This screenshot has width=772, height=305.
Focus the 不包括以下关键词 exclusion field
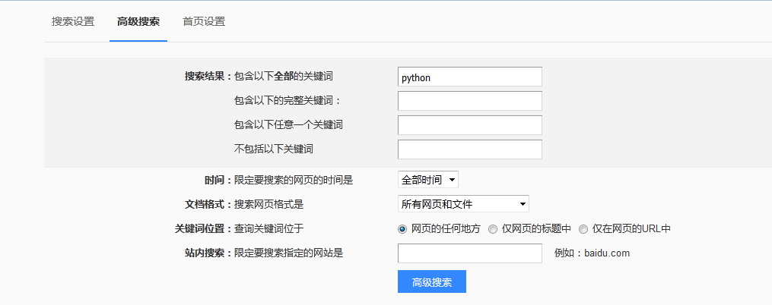[469, 149]
